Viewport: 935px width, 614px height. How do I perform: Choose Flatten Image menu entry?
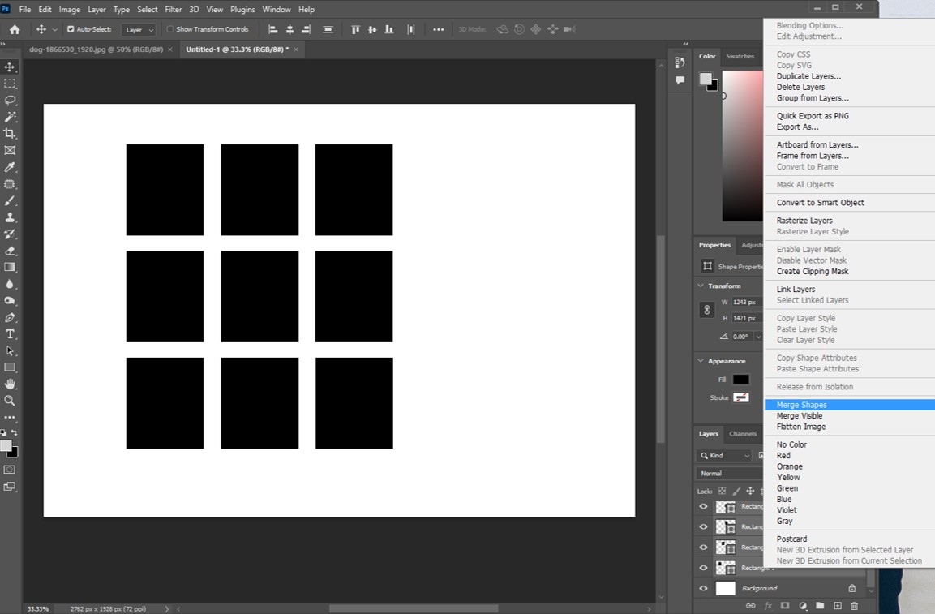tap(801, 427)
